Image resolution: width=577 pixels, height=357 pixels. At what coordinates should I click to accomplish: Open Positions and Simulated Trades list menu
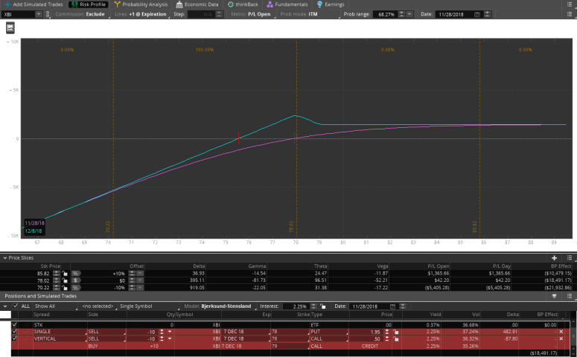point(570,296)
